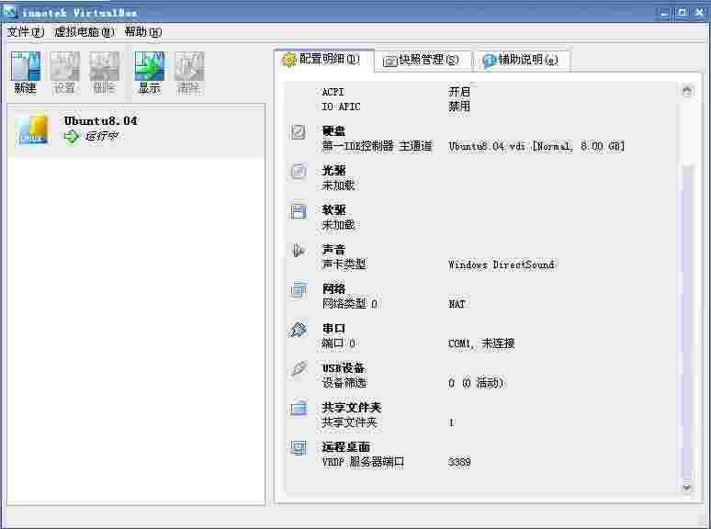The image size is (711, 529).
Task: Open the USB设备 heading link
Action: click(x=344, y=368)
